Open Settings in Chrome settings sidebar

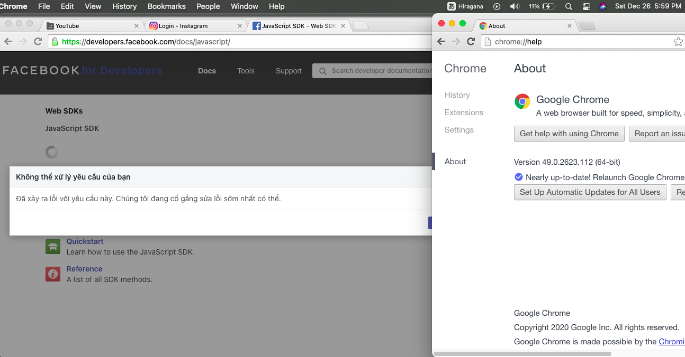[459, 130]
